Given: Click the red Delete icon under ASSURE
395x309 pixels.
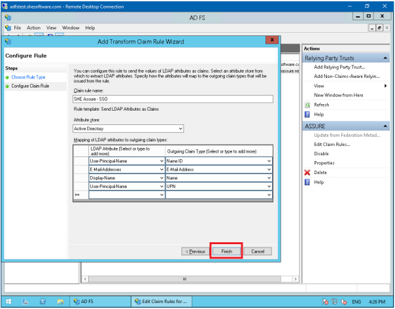Looking at the screenshot, I should point(307,172).
